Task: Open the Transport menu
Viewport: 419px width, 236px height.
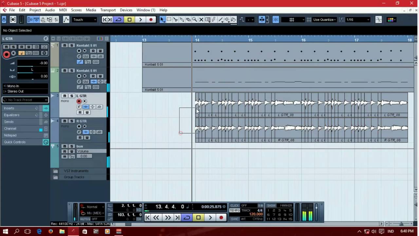Action: (x=108, y=10)
